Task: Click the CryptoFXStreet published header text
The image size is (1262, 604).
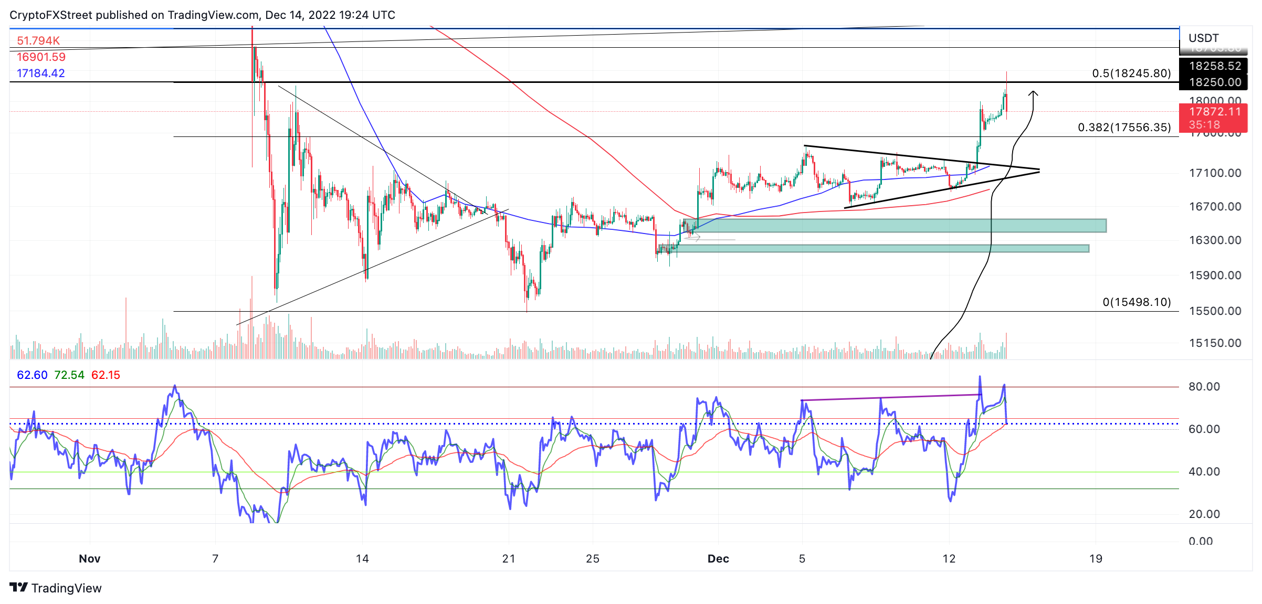Action: click(x=202, y=15)
